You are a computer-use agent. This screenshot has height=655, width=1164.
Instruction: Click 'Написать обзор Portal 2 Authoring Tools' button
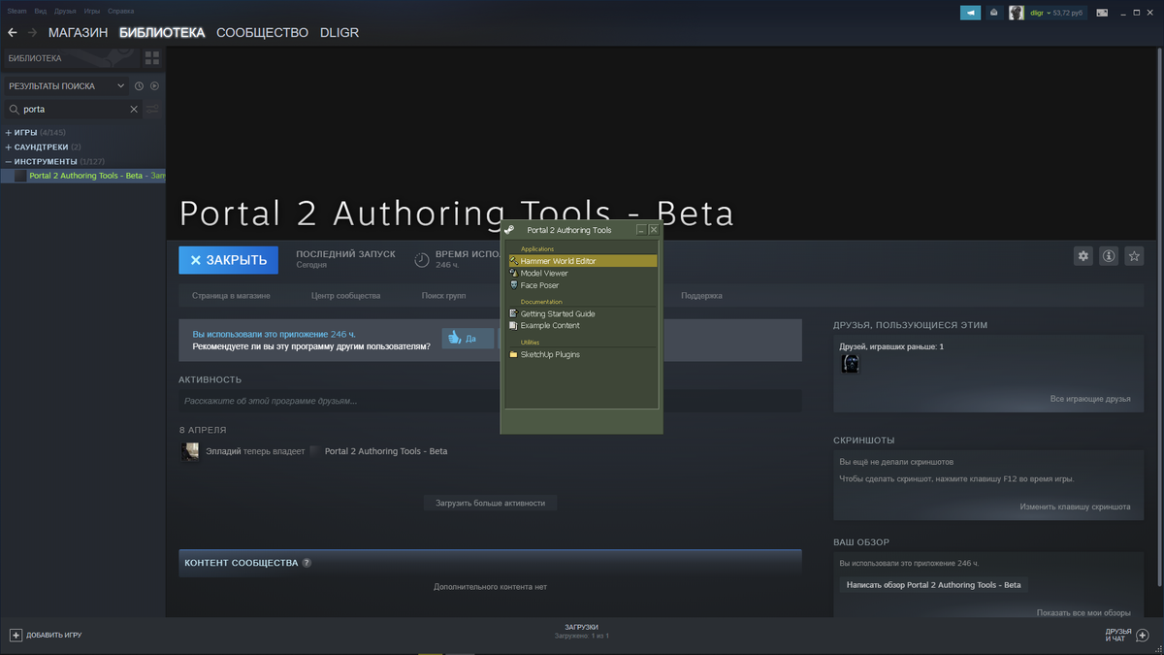[x=933, y=585]
